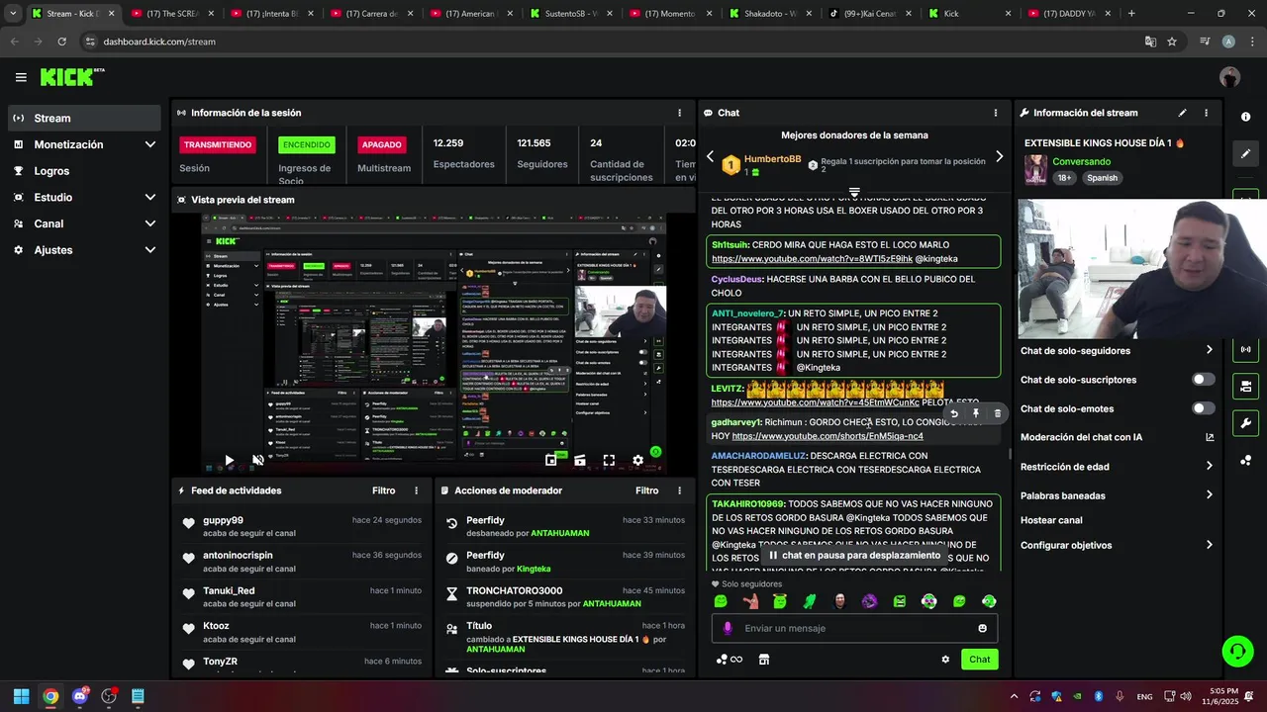Open the stream preview settings gear
This screenshot has width=1267, height=712.
click(x=638, y=460)
